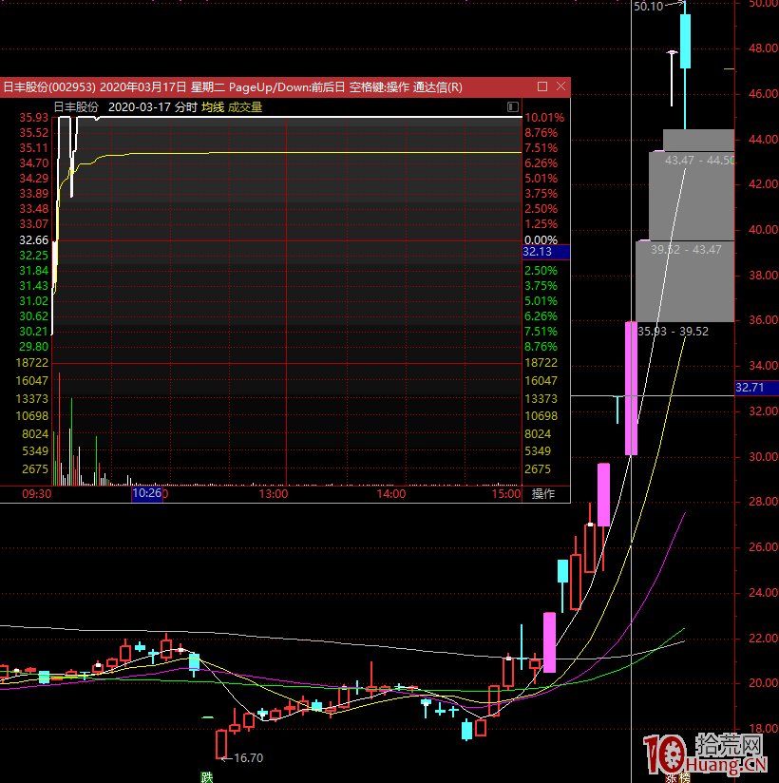This screenshot has height=783, width=779.
Task: Click the 跌 marker at the chart bottom
Action: (207, 776)
